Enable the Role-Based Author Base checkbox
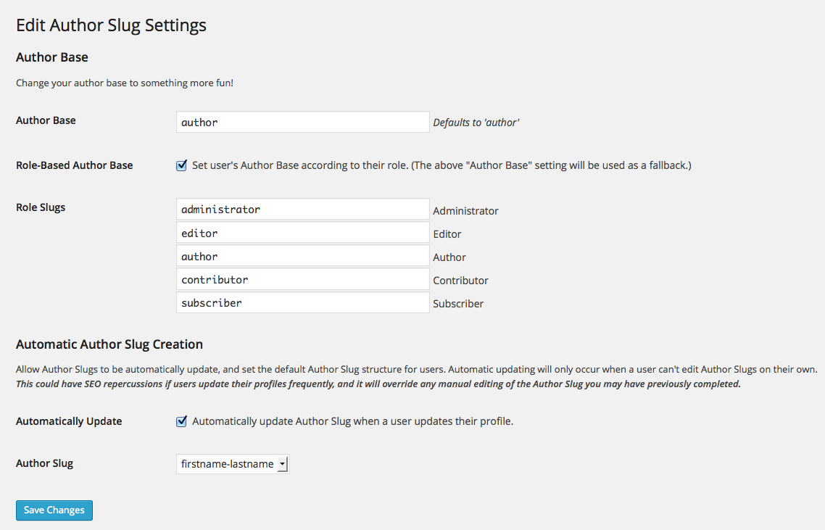Viewport: 825px width, 530px height. click(182, 165)
